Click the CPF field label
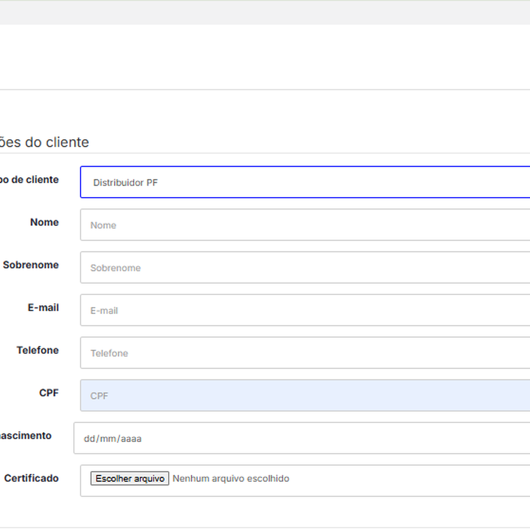This screenshot has width=530, height=530. coord(49,393)
